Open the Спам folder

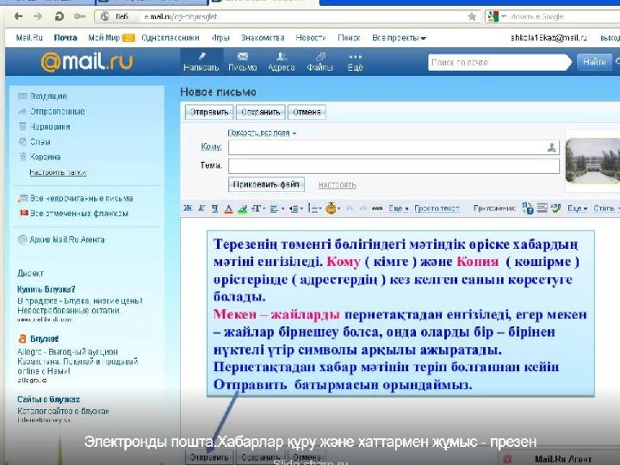pyautogui.click(x=40, y=141)
